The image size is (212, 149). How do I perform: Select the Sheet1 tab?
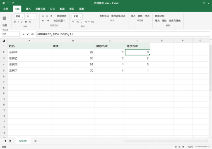(23, 141)
